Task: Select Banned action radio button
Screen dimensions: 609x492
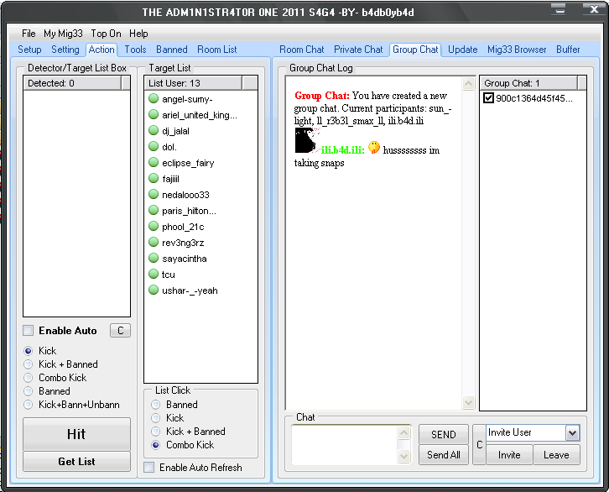Action: pos(28,391)
